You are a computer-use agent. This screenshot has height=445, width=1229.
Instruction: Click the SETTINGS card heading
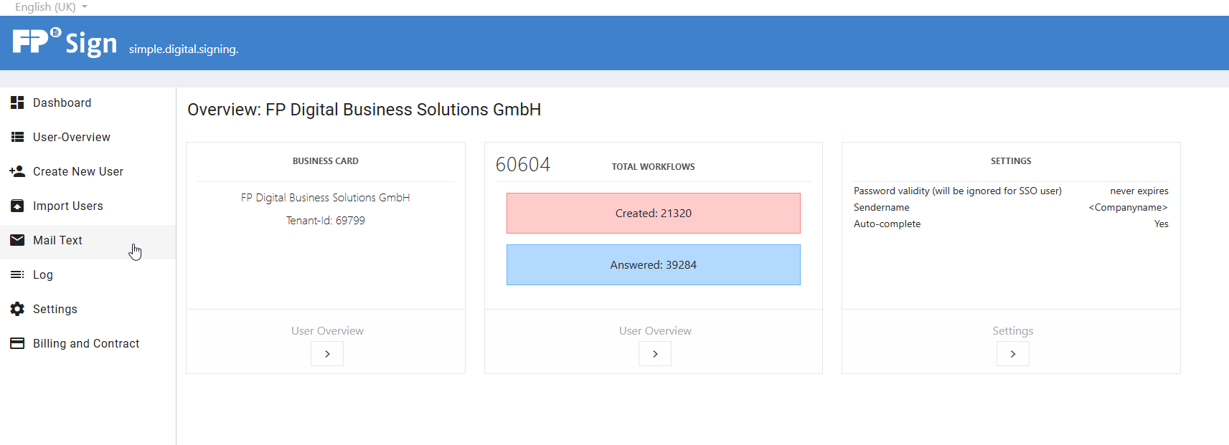tap(1011, 161)
